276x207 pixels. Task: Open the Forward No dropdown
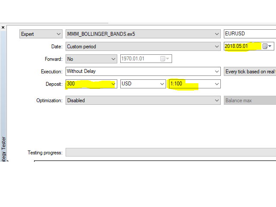tap(91, 59)
